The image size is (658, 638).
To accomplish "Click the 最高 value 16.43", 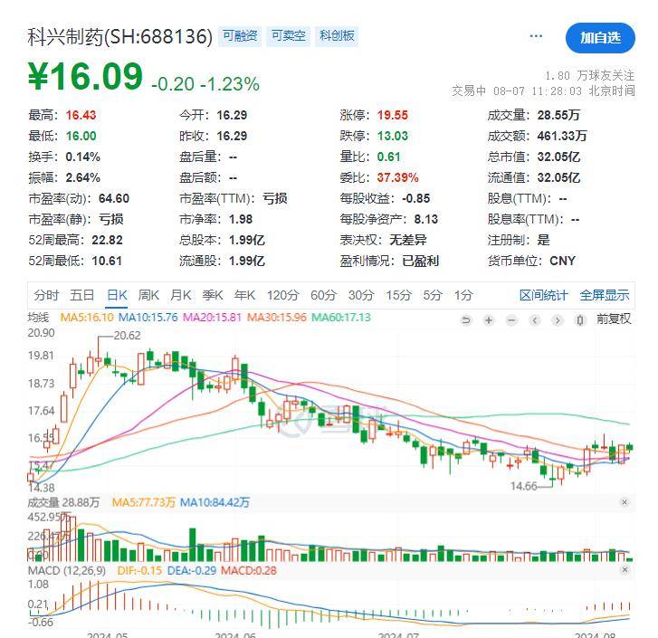I will [x=81, y=115].
